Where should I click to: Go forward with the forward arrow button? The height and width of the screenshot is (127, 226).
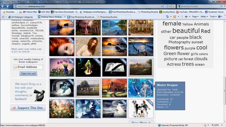[7, 6]
